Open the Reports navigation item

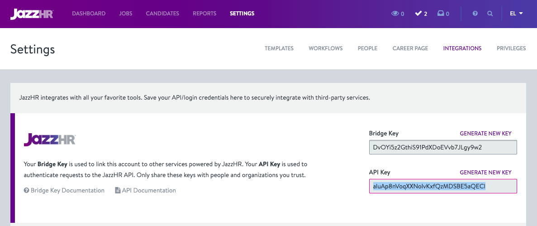click(x=204, y=14)
